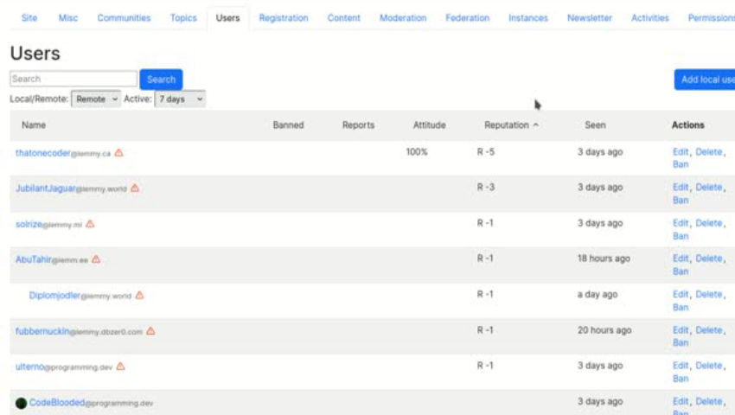The height and width of the screenshot is (415, 735).
Task: Edit the thatonecoder user
Action: [681, 152]
